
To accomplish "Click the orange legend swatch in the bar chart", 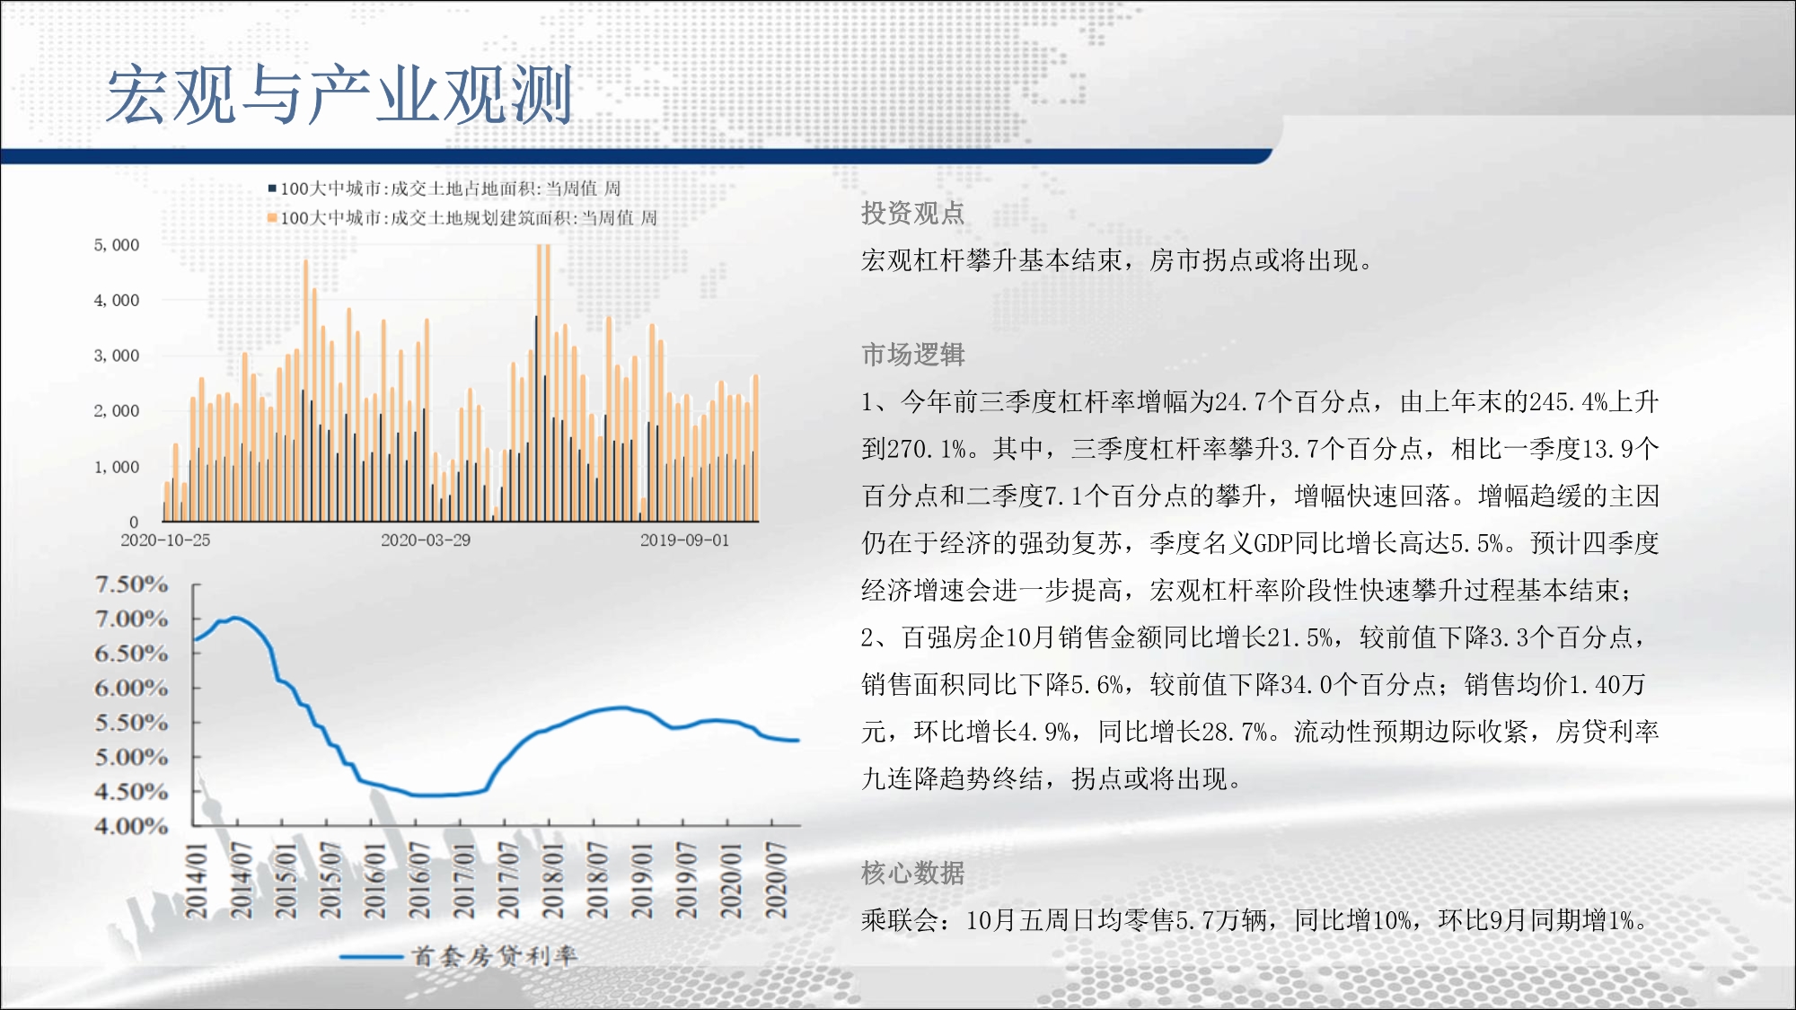I will coord(272,217).
